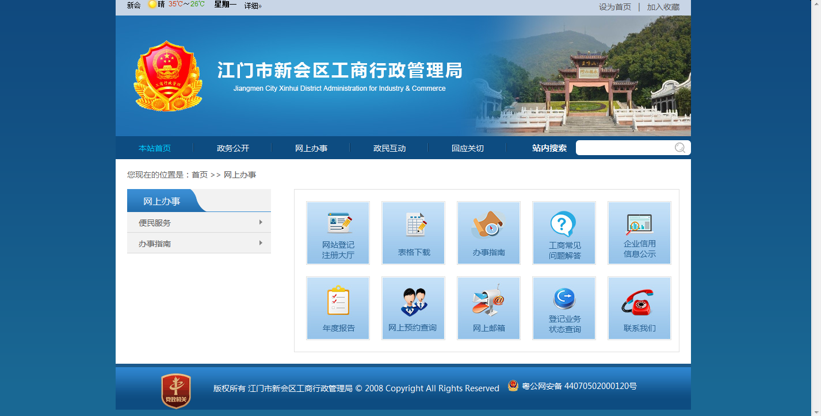
Task: Click the 设为首页 link
Action: [x=614, y=7]
